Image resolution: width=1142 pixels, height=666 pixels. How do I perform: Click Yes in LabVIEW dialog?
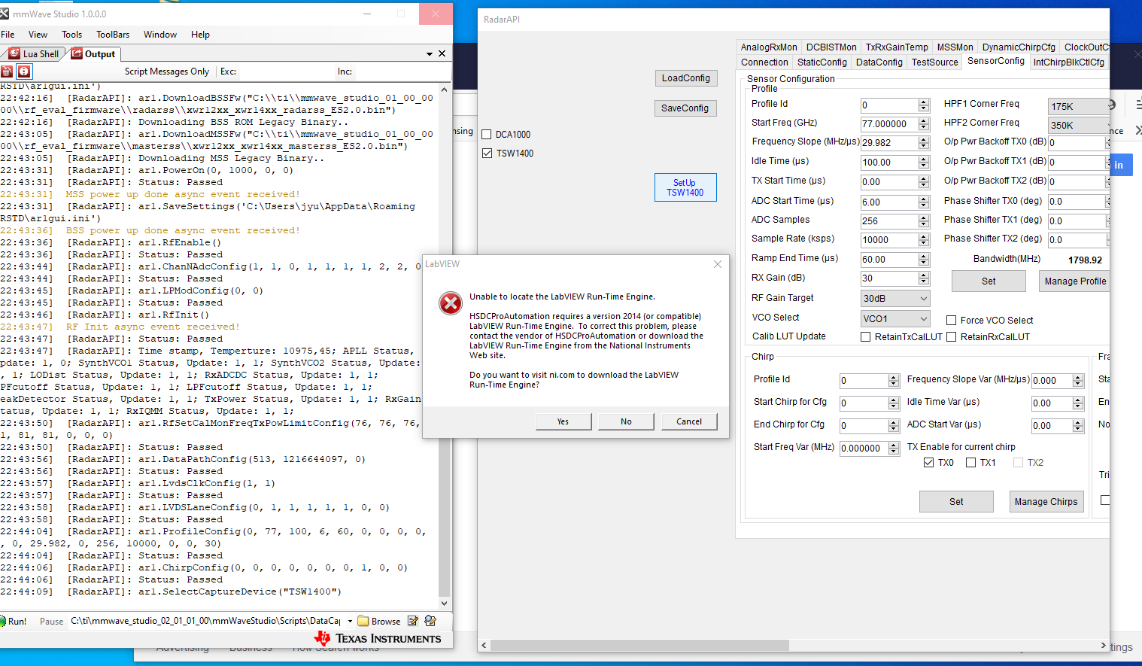coord(563,421)
